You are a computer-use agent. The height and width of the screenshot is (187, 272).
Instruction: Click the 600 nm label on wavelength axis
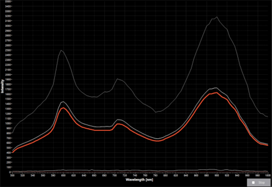pyautogui.click(x=63, y=176)
